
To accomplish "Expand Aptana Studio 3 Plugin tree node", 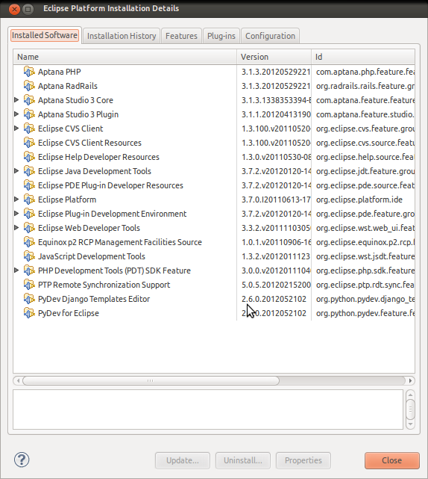I will (x=16, y=114).
